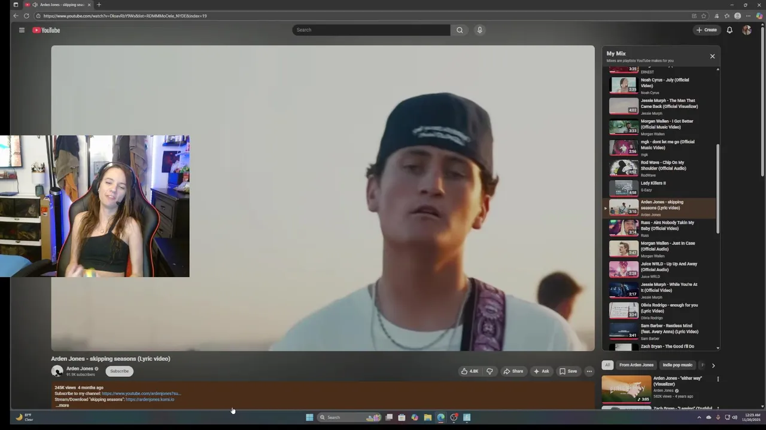Open Edge browser in taskbar
766x430 pixels.
tap(440, 417)
